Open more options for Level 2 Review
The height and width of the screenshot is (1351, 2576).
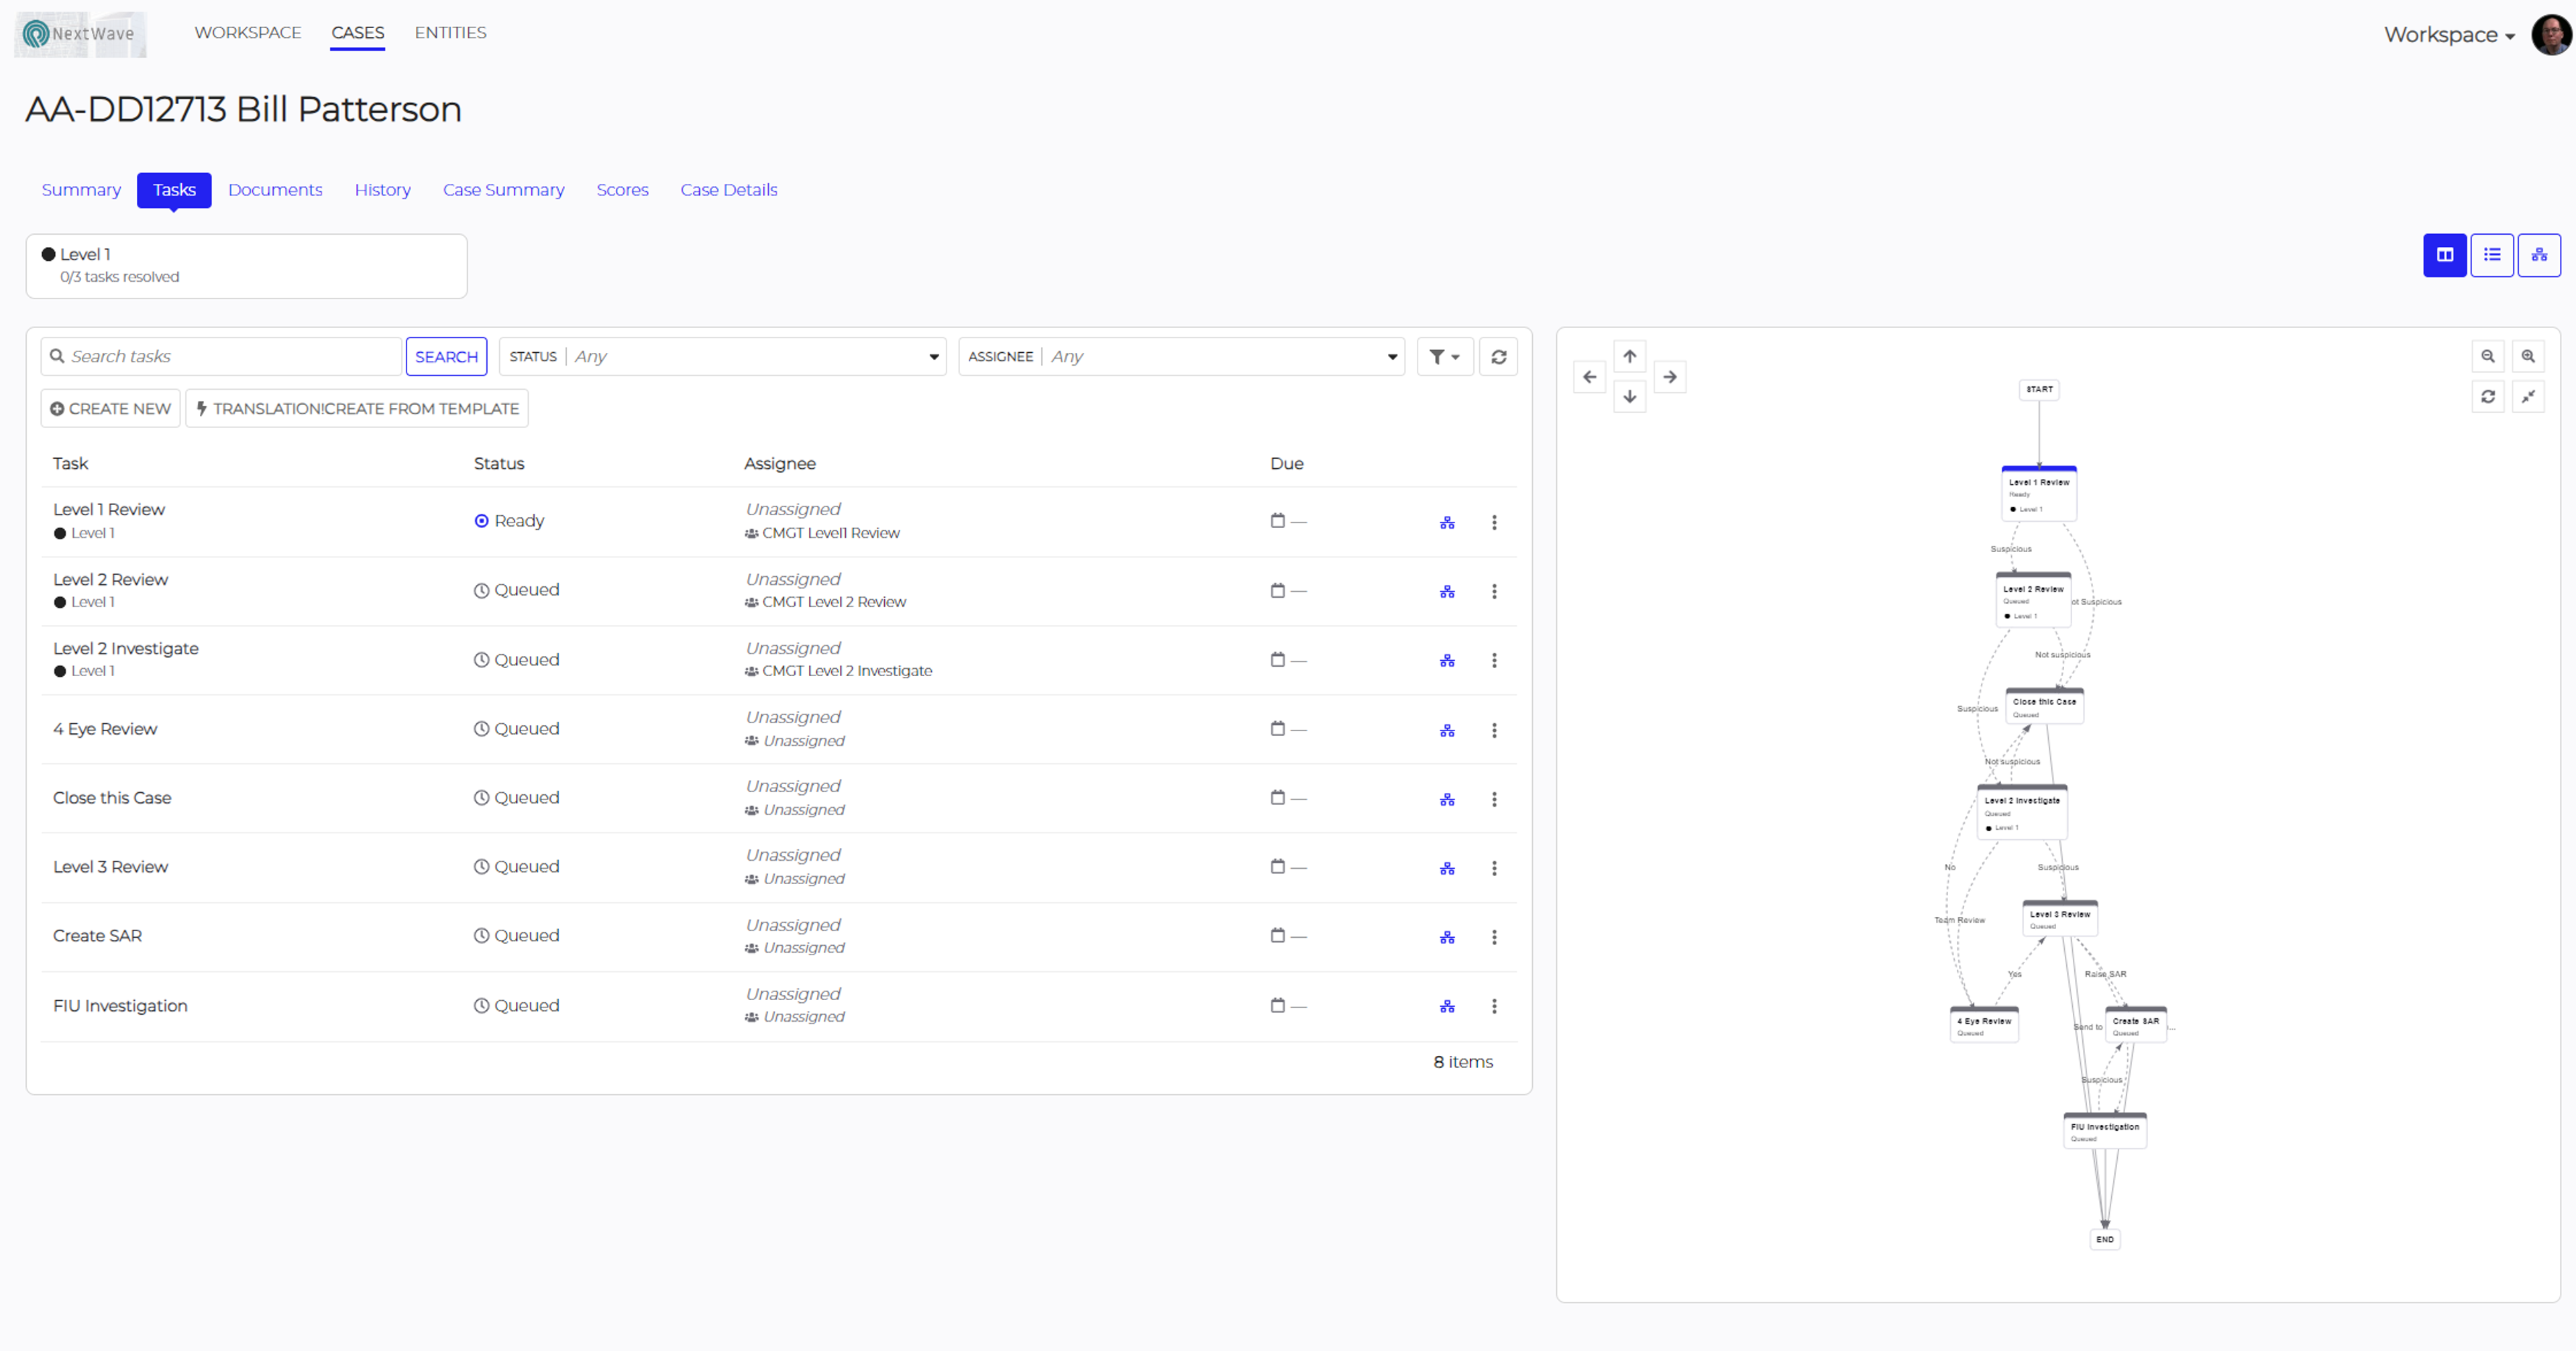[x=1494, y=592]
